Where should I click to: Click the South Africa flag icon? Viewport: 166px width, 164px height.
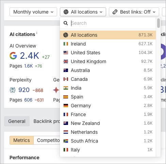[x=66, y=141]
